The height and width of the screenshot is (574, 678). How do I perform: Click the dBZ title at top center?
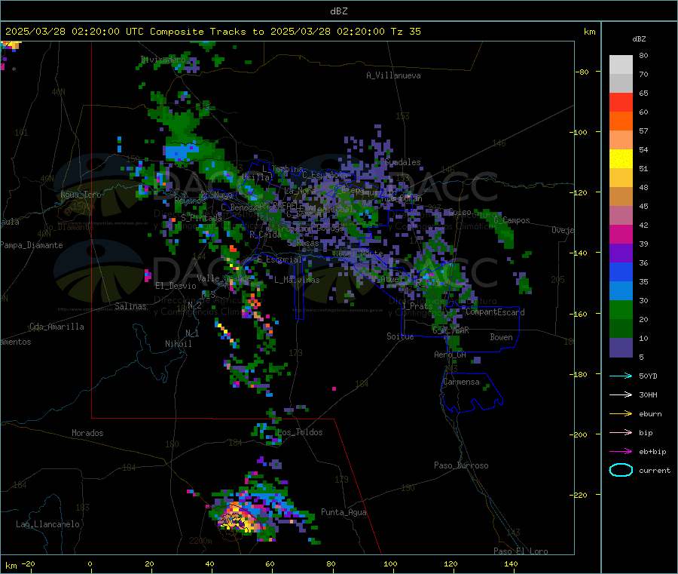click(338, 11)
